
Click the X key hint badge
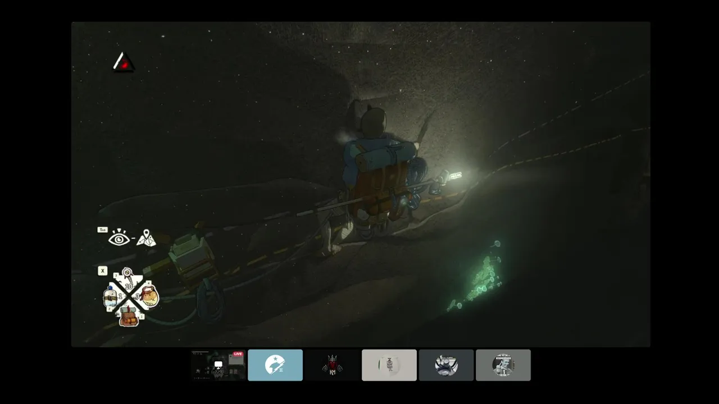tap(102, 271)
